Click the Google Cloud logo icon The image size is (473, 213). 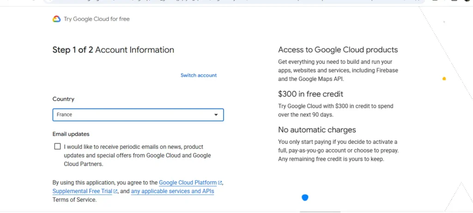point(56,19)
